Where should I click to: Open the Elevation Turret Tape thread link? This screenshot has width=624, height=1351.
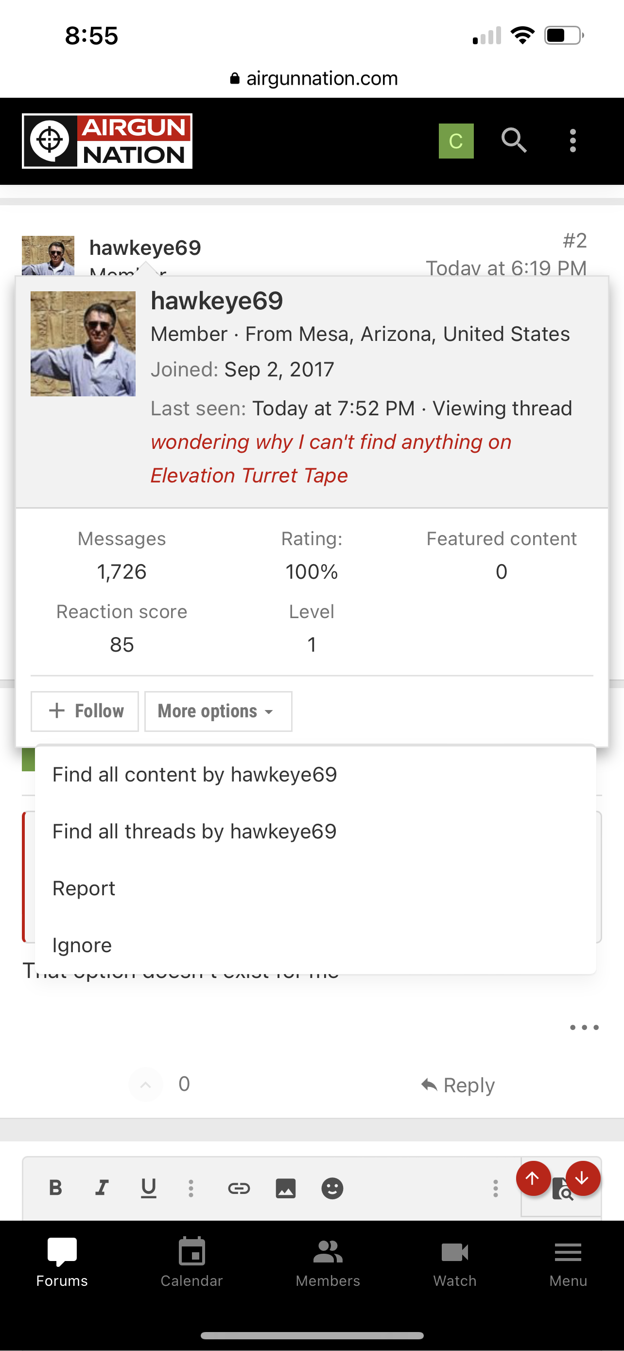pos(330,459)
